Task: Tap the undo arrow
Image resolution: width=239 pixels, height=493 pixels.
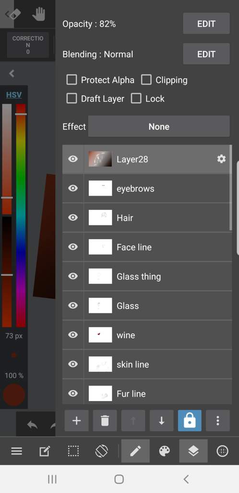Action: pos(33,425)
